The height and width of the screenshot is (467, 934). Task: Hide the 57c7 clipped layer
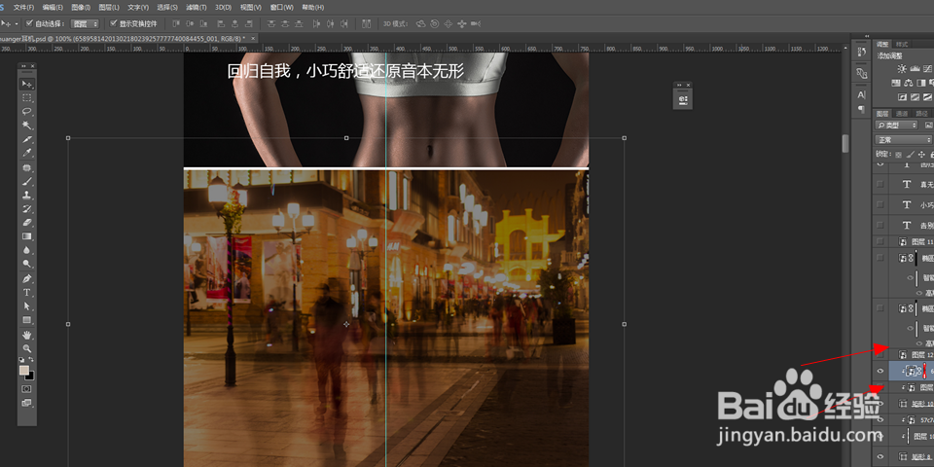point(880,420)
